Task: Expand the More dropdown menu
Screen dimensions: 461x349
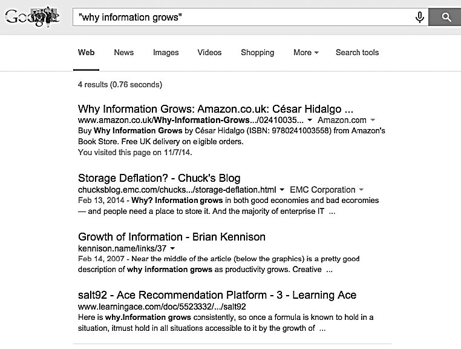Action: [x=306, y=53]
